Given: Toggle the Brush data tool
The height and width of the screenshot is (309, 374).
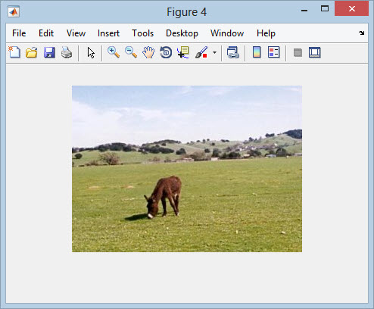Looking at the screenshot, I should click(x=201, y=52).
